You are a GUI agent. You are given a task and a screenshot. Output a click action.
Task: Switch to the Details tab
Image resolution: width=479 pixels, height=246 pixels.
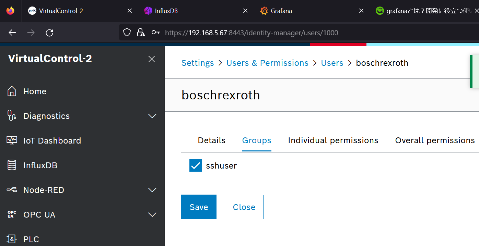tap(212, 140)
